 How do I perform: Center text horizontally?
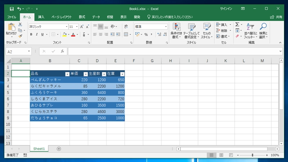coord(101,34)
